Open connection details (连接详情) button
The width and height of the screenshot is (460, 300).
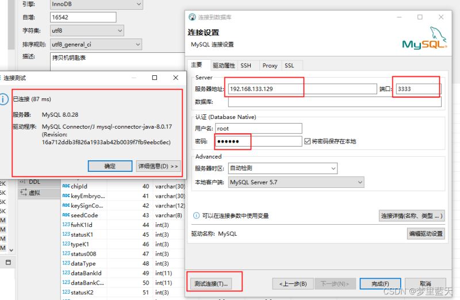tap(412, 216)
